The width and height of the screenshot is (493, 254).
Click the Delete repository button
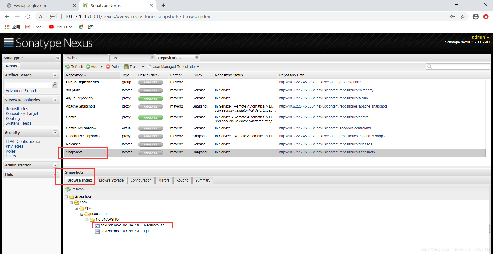113,67
